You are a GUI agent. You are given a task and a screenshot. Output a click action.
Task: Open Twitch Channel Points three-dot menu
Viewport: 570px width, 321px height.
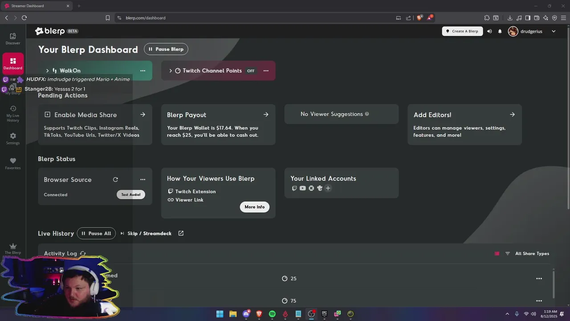(x=266, y=71)
